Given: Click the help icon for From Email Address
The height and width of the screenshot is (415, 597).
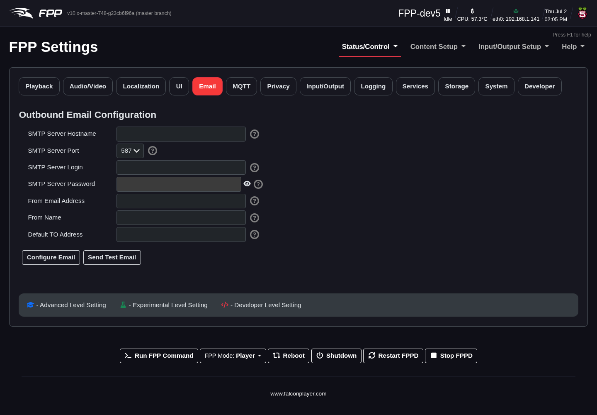Looking at the screenshot, I should (x=255, y=201).
